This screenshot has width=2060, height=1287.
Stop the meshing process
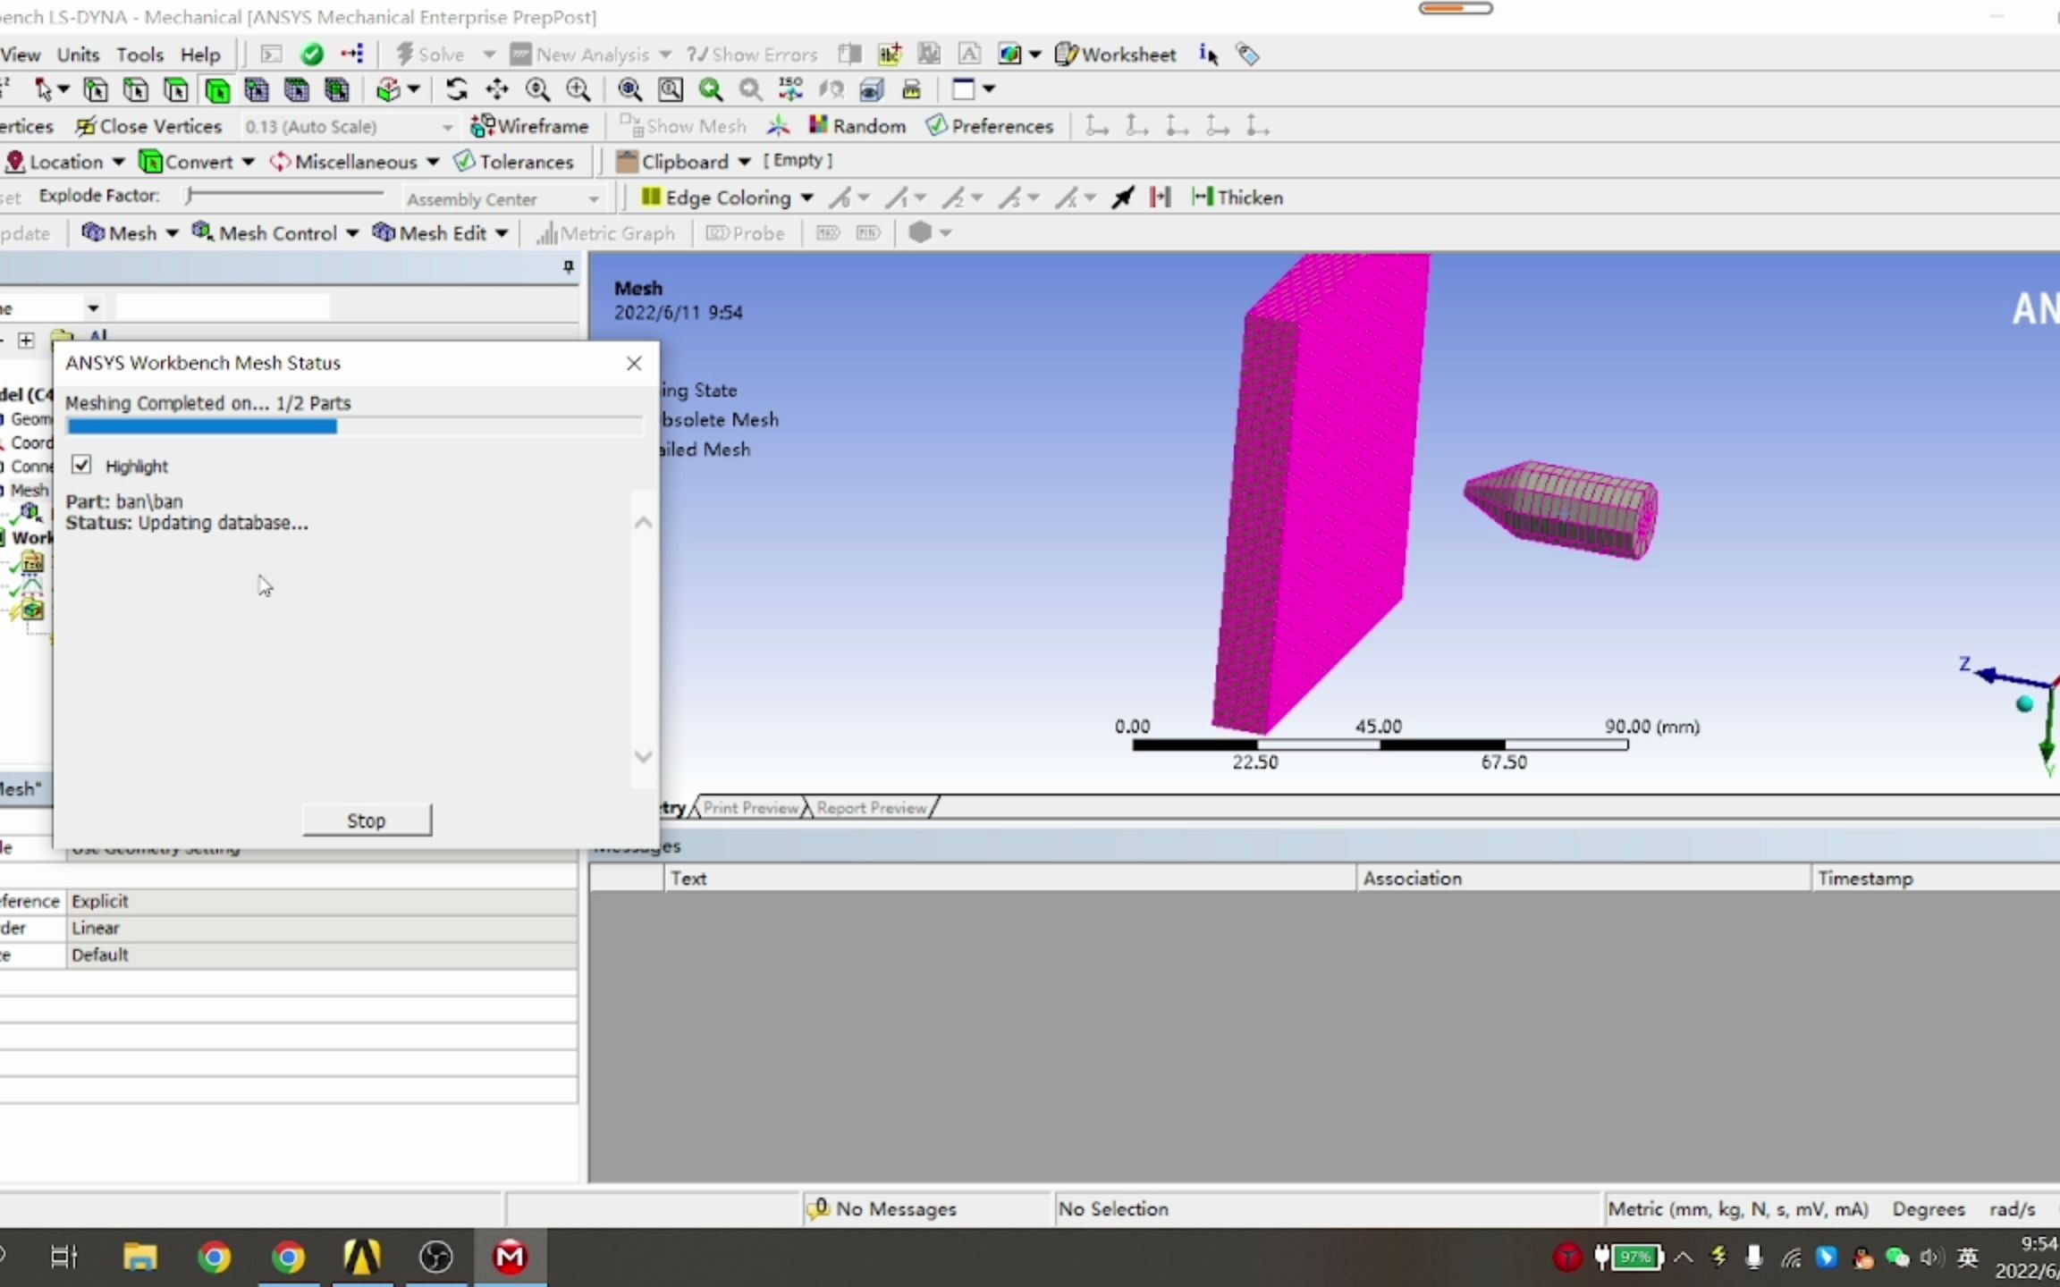[367, 820]
